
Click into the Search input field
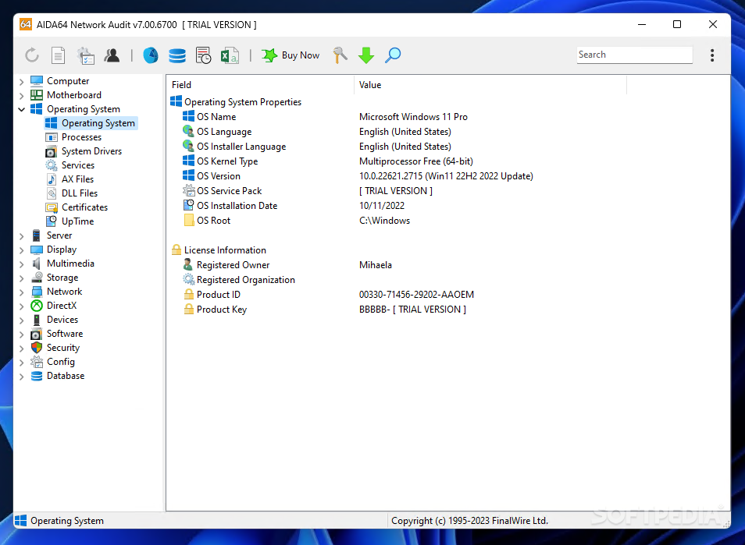pyautogui.click(x=634, y=55)
